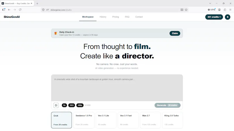The height and width of the screenshot is (131, 234).
Task: Open the Contact tab
Action: point(139,17)
